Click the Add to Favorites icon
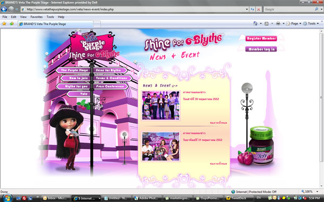Image resolution: width=324 pixels, height=202 pixels. pyautogui.click(x=11, y=24)
